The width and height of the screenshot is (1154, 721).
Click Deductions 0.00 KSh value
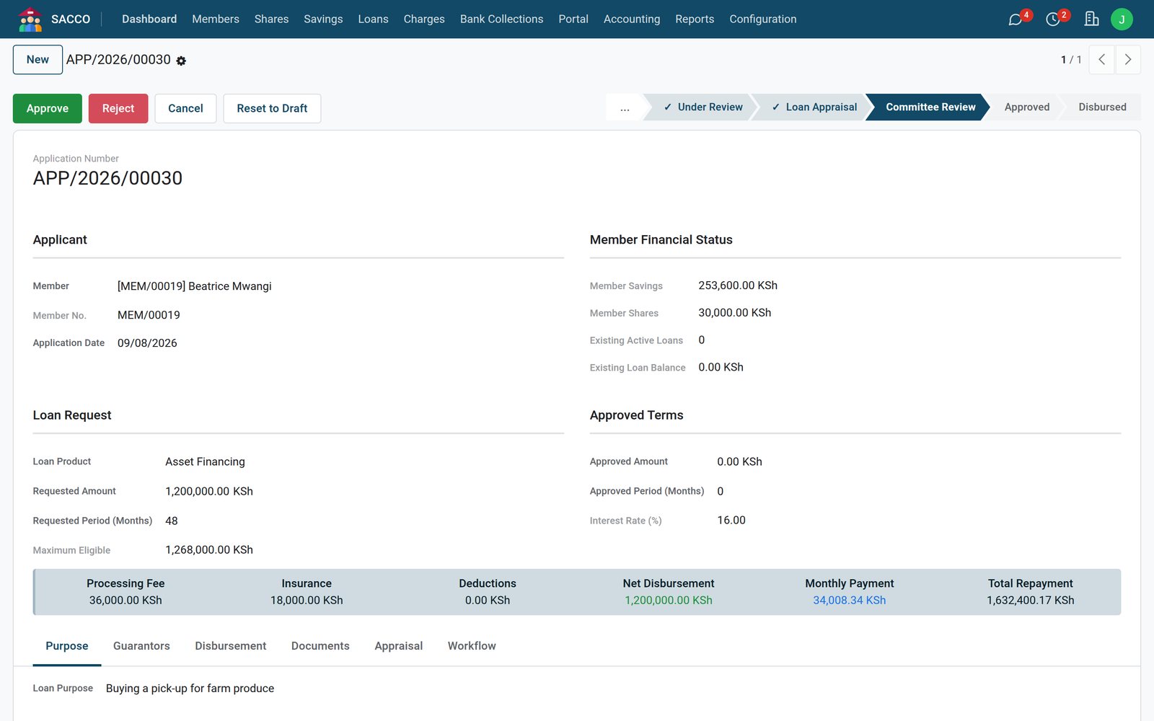488,601
